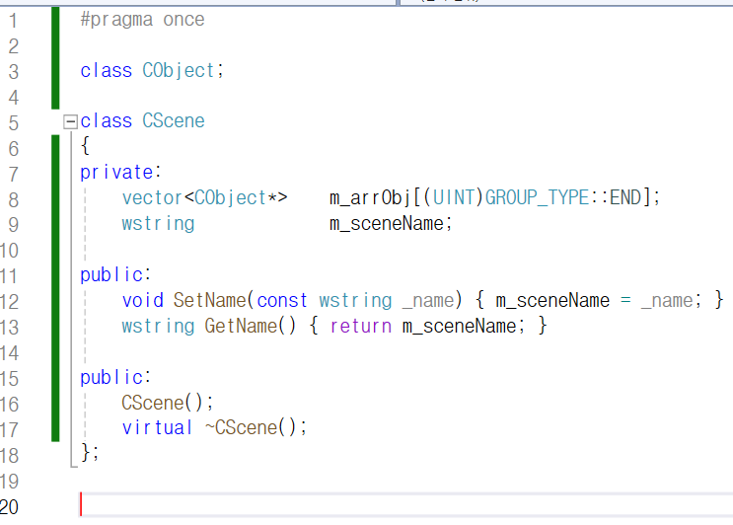
Task: Click the 'SetName' function name
Action: pos(209,300)
